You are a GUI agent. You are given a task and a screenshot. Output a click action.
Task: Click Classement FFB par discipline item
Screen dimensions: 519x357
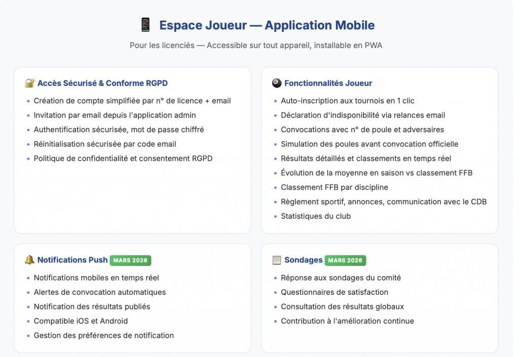[x=334, y=187]
